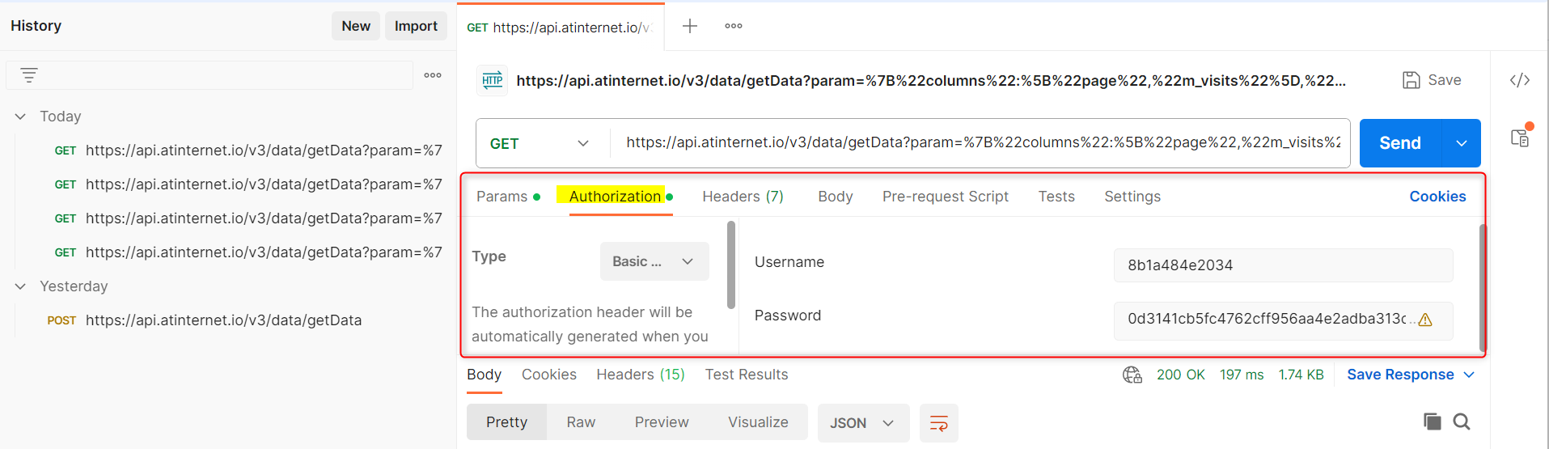Add a new request tab
The image size is (1549, 449).
tap(689, 26)
